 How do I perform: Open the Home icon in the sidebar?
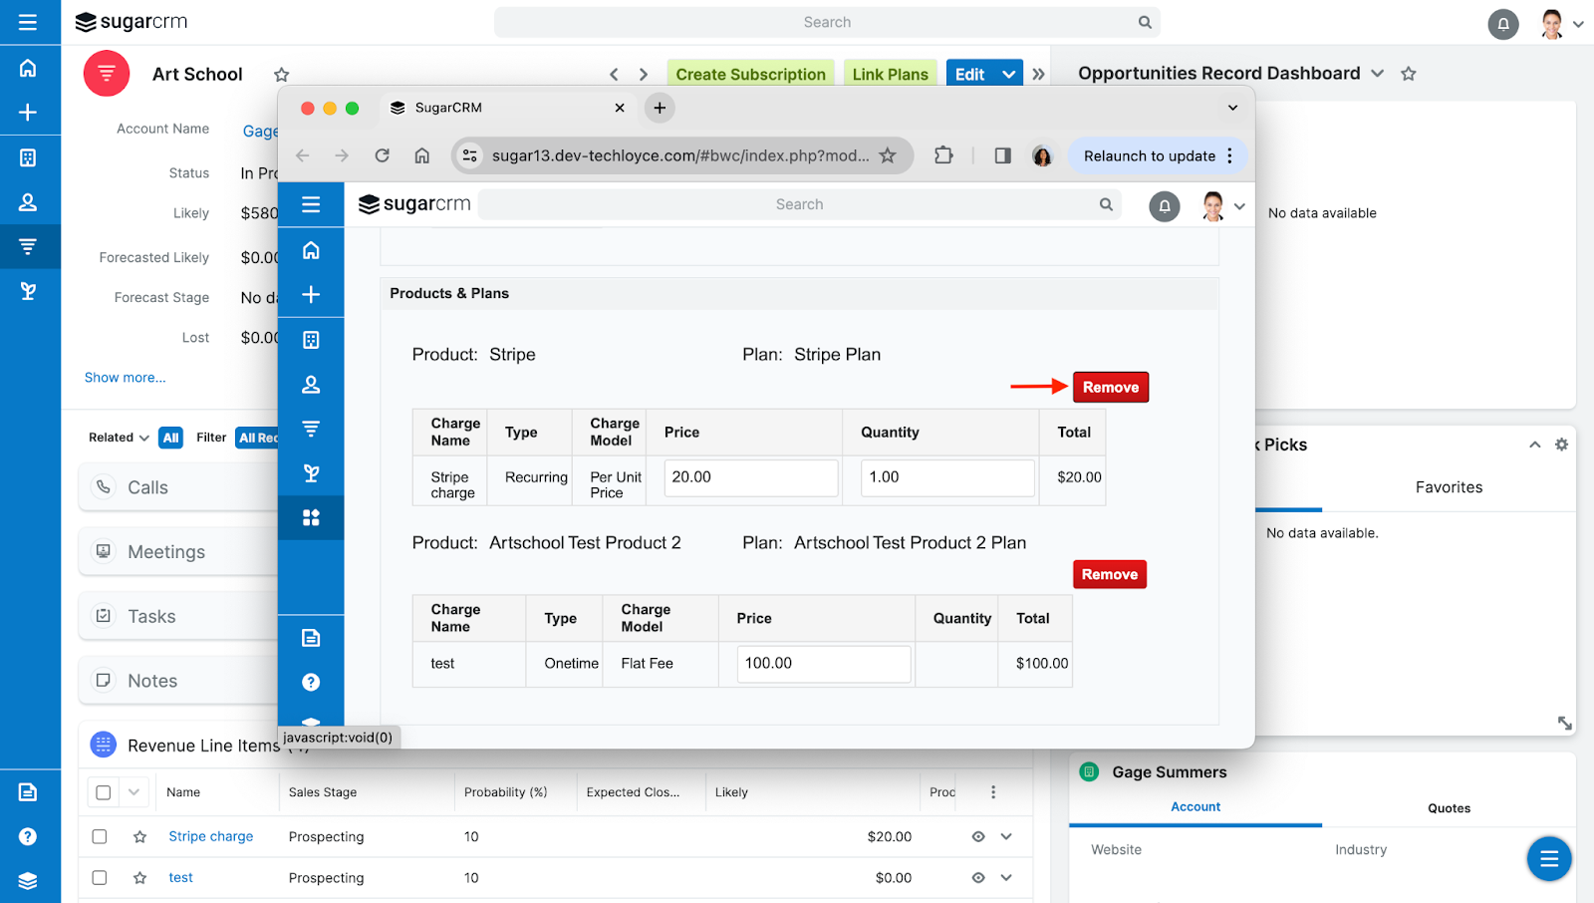point(27,68)
